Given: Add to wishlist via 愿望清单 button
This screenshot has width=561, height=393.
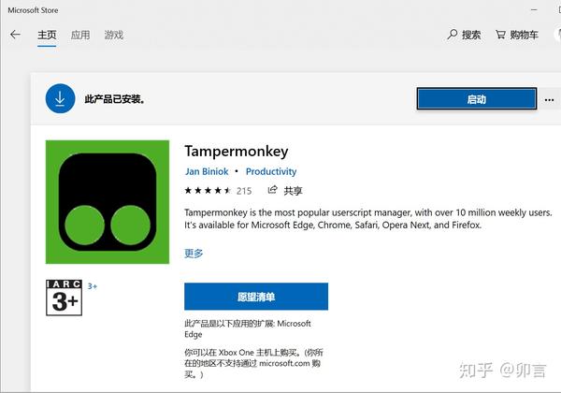Looking at the screenshot, I should (256, 297).
